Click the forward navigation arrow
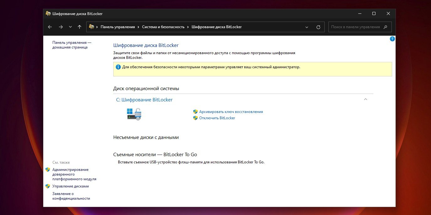Screen dimensions: 431x215 pos(61,27)
